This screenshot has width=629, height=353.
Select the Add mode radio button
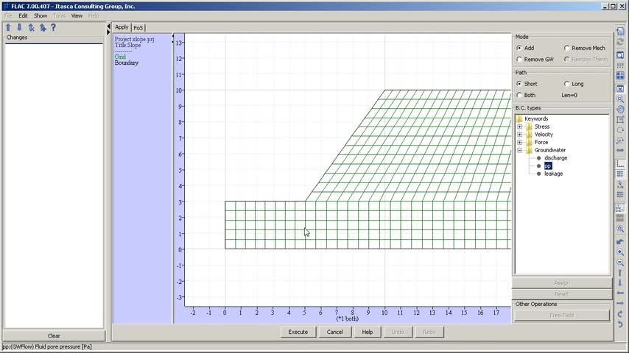519,48
